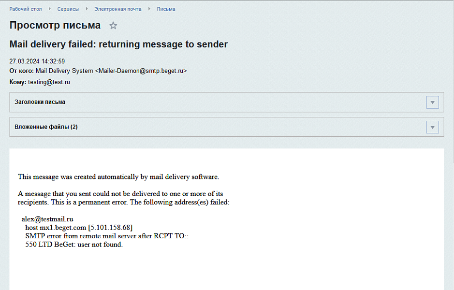The image size is (454, 290).
Task: Click the host line mx1.beget.com
Action: (79, 227)
